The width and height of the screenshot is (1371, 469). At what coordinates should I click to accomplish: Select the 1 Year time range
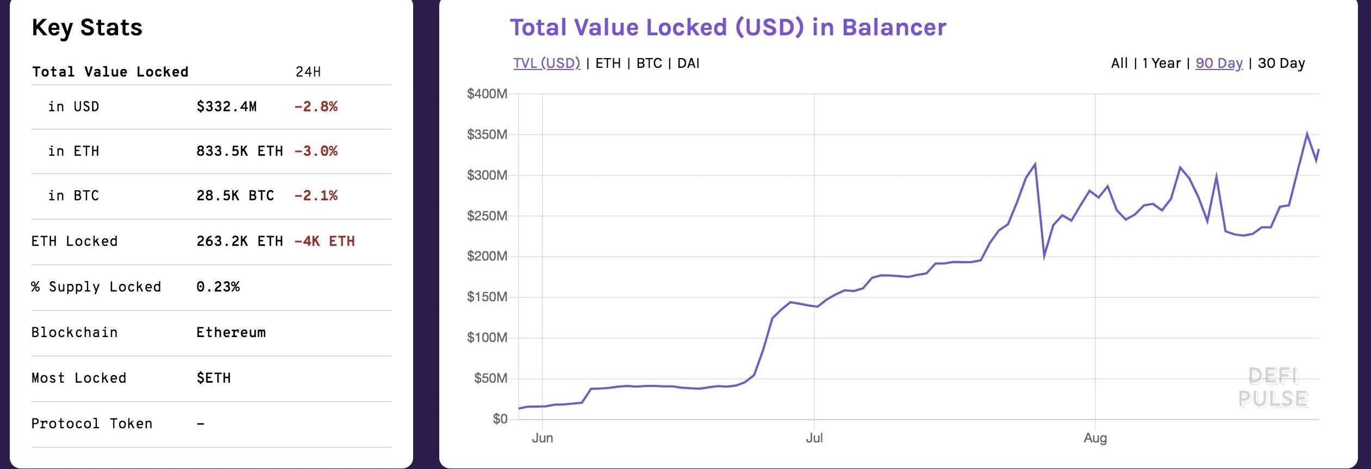tap(1161, 64)
